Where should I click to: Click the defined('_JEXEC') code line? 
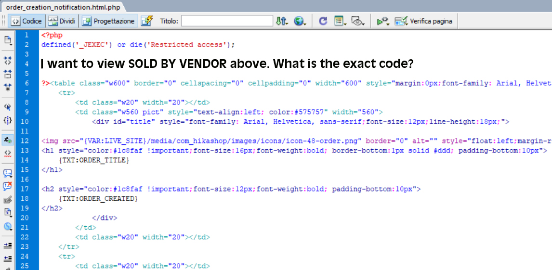(x=138, y=45)
